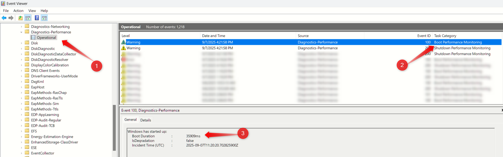Click the gray Forward arrow in toolbar

tap(11, 18)
